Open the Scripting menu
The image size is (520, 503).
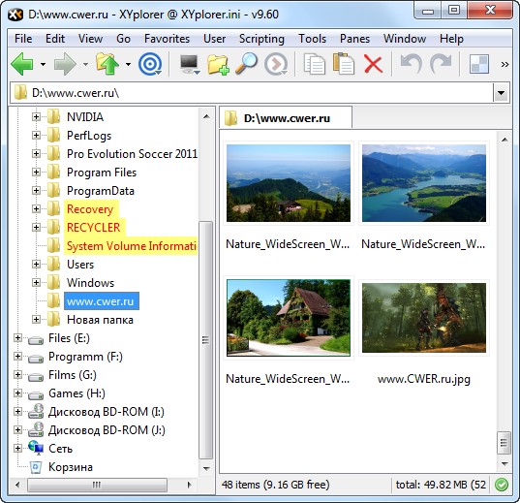261,39
